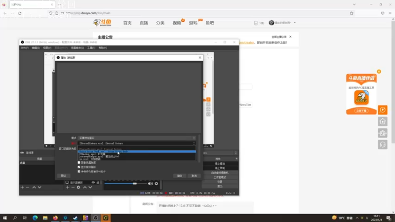The width and height of the screenshot is (395, 222).
Task: Click the 默认 defaults button
Action: point(64,176)
